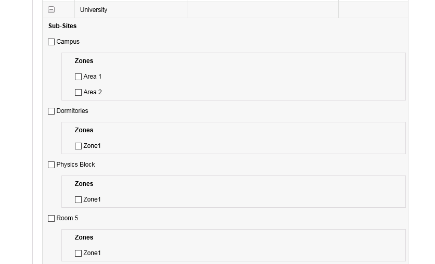The width and height of the screenshot is (435, 264).
Task: Click the Room 5 label text
Action: 67,218
